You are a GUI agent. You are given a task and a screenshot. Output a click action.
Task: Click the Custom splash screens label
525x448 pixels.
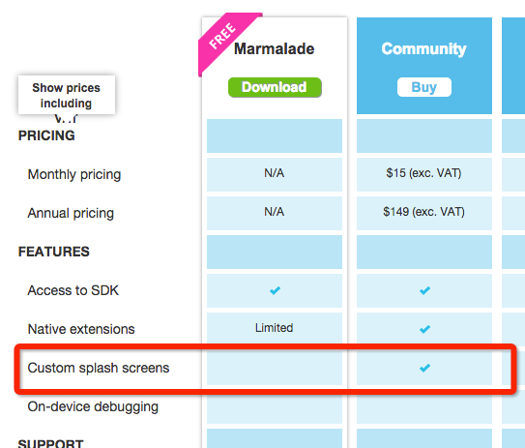coord(99,368)
